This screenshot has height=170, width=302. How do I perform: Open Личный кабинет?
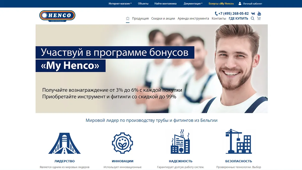tap(252, 4)
